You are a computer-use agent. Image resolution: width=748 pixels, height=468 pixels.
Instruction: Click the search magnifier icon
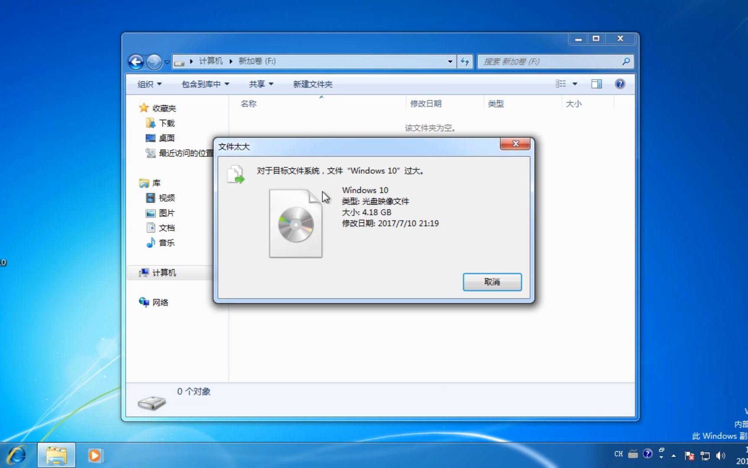[x=626, y=62]
